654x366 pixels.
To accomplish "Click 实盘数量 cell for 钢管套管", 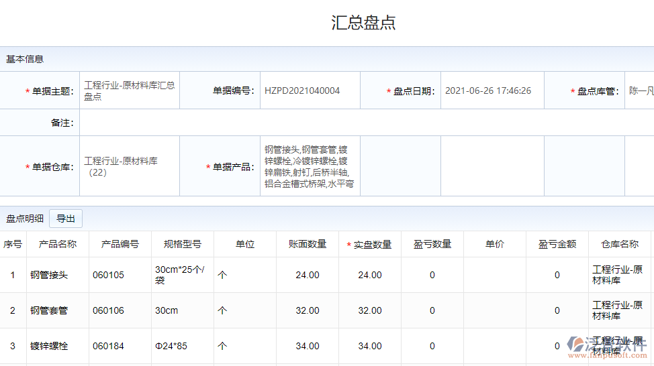I will pos(369,311).
